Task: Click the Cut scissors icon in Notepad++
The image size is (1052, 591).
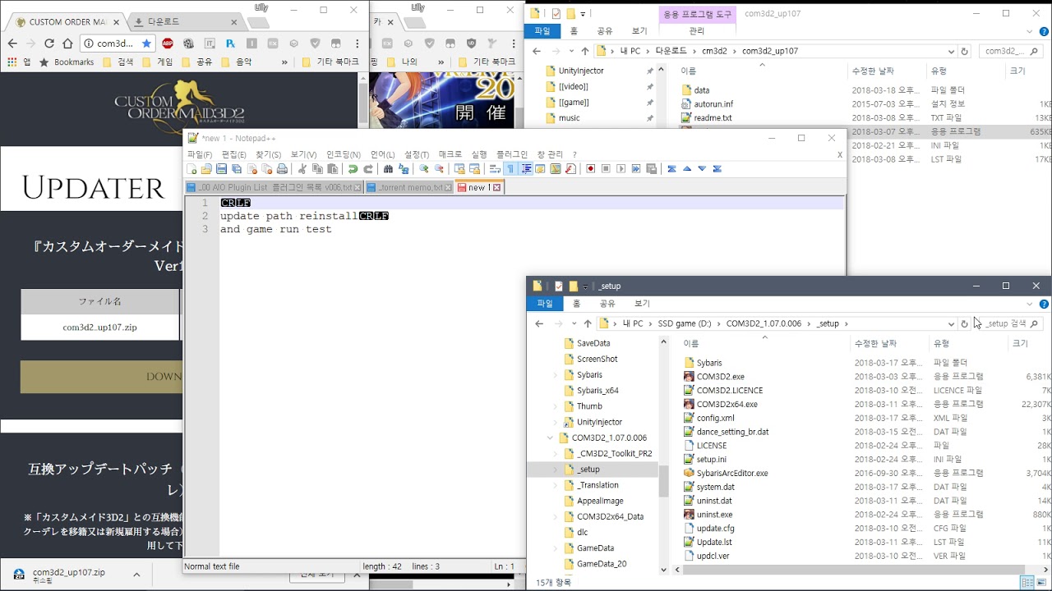Action: coord(302,169)
